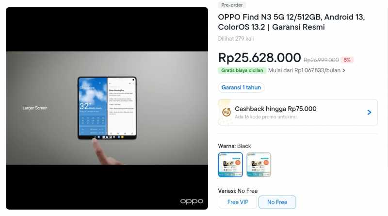388x216 pixels.
Task: Click the Pre-order tag
Action: tap(232, 5)
